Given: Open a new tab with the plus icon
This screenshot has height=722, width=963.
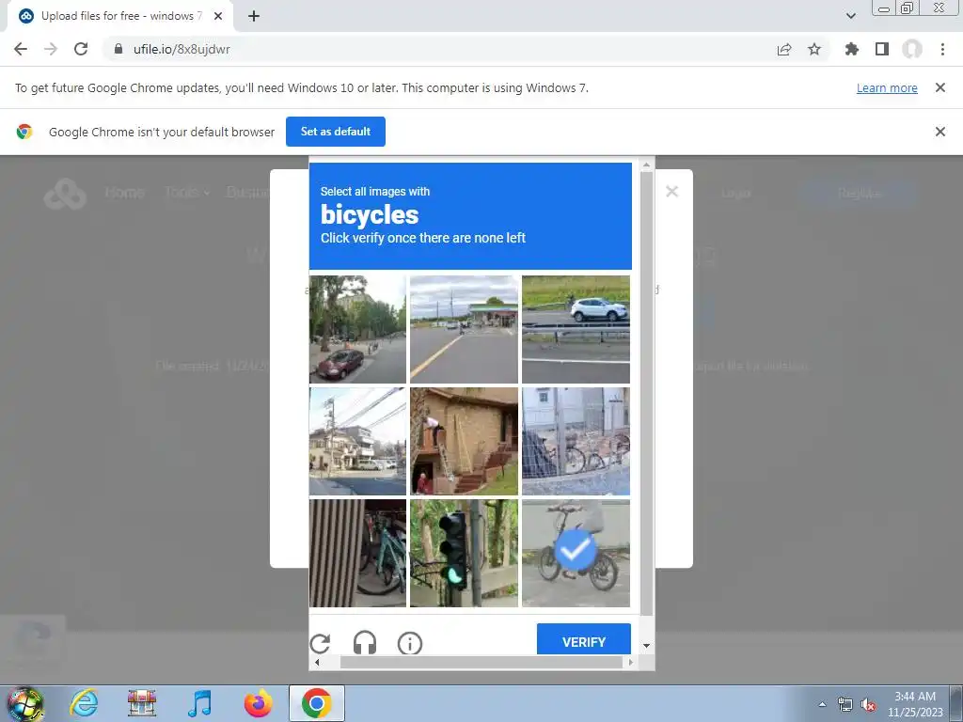Looking at the screenshot, I should coord(254,17).
